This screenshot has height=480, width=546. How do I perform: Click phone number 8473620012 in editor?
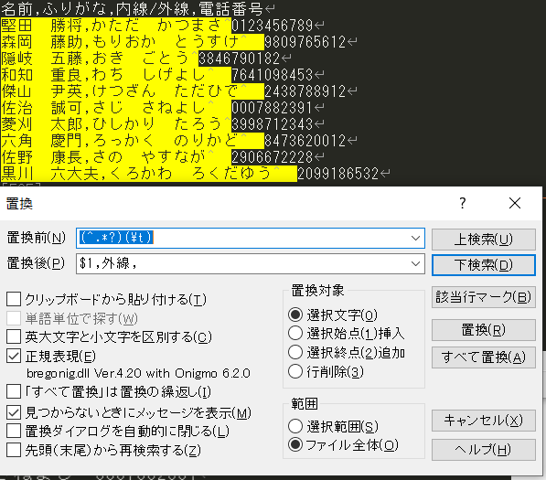[305, 141]
